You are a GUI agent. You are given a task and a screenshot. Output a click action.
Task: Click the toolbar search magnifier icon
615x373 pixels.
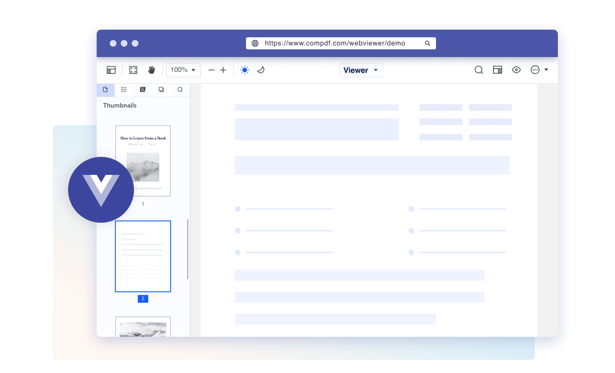478,70
